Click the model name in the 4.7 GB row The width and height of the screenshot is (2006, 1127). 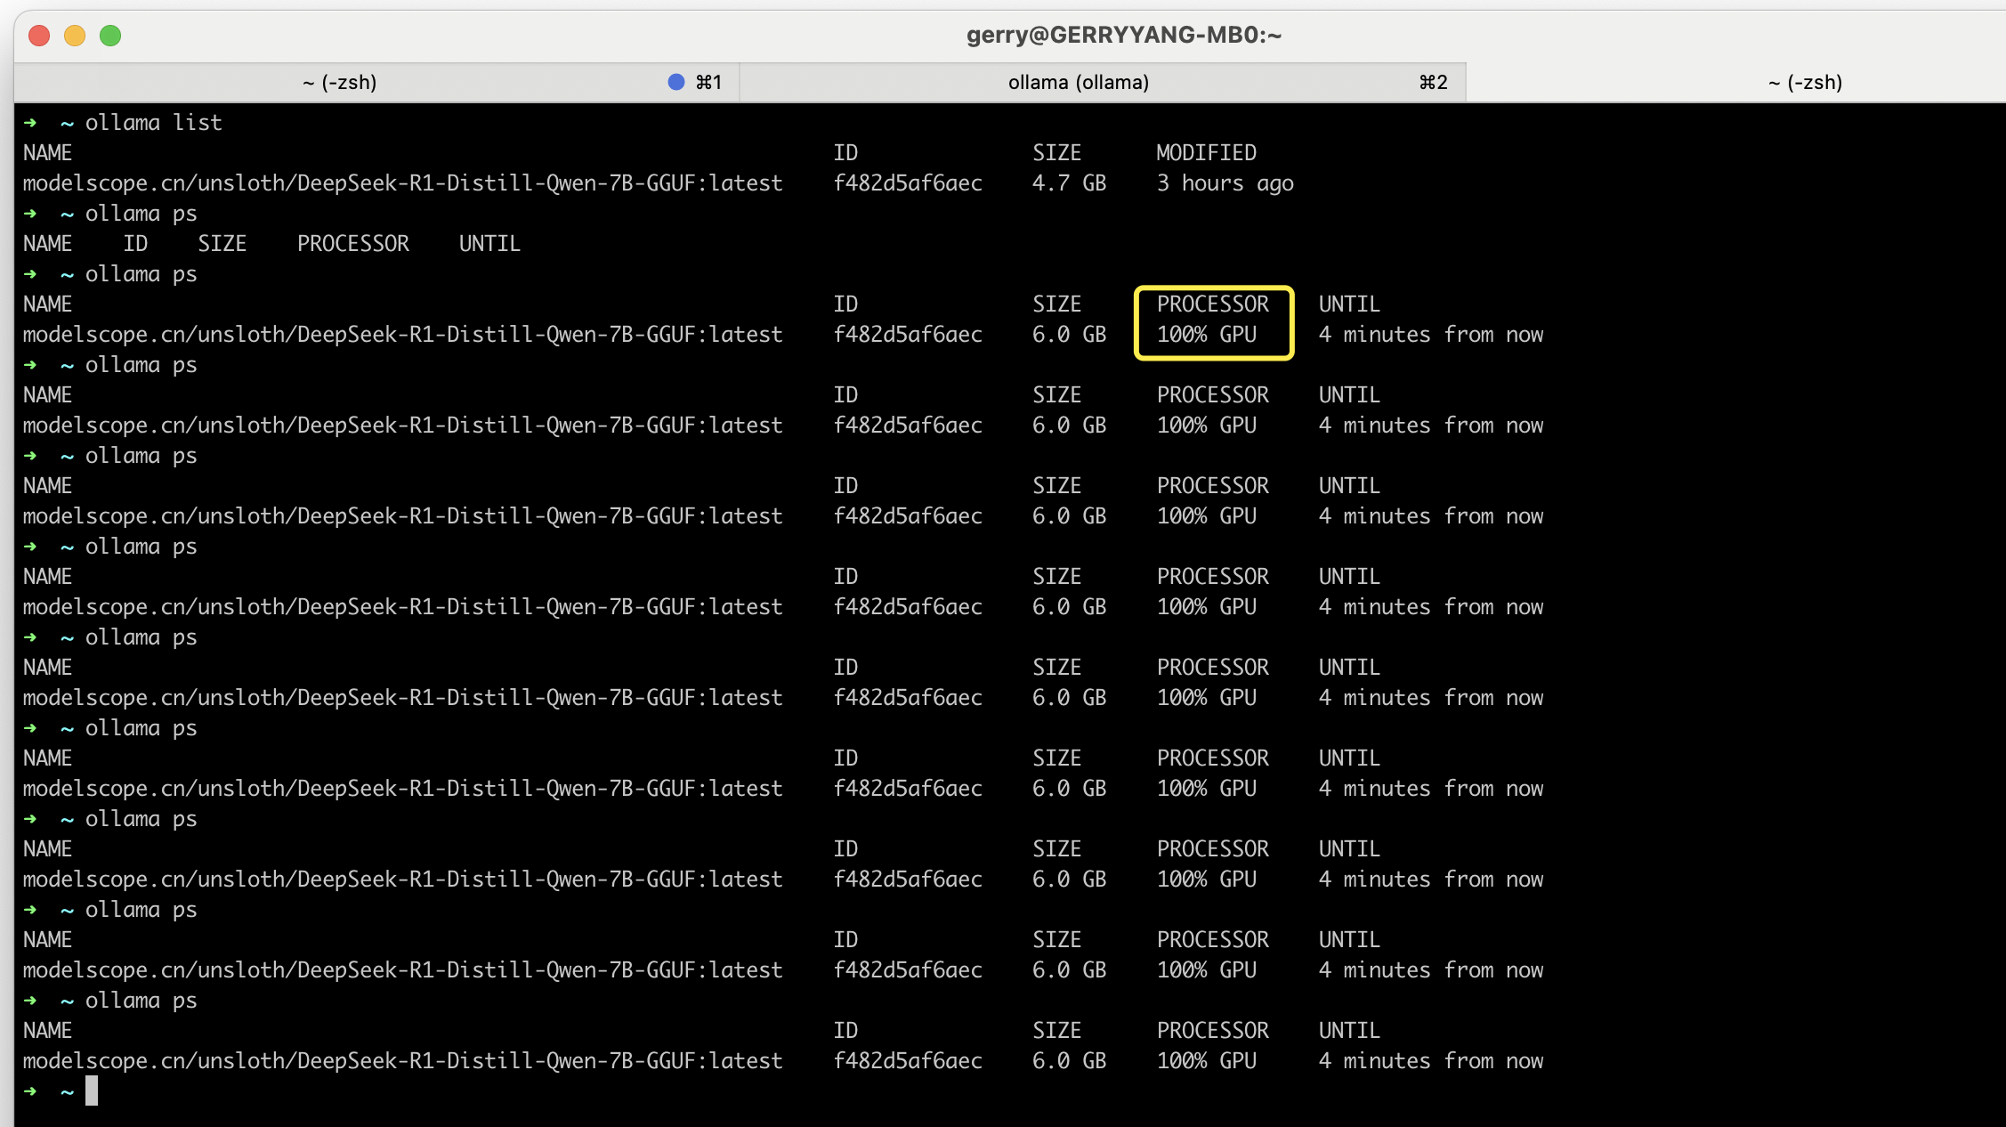pyautogui.click(x=403, y=182)
